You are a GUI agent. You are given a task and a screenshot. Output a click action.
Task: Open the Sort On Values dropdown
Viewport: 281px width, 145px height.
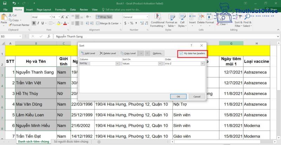[160, 63]
